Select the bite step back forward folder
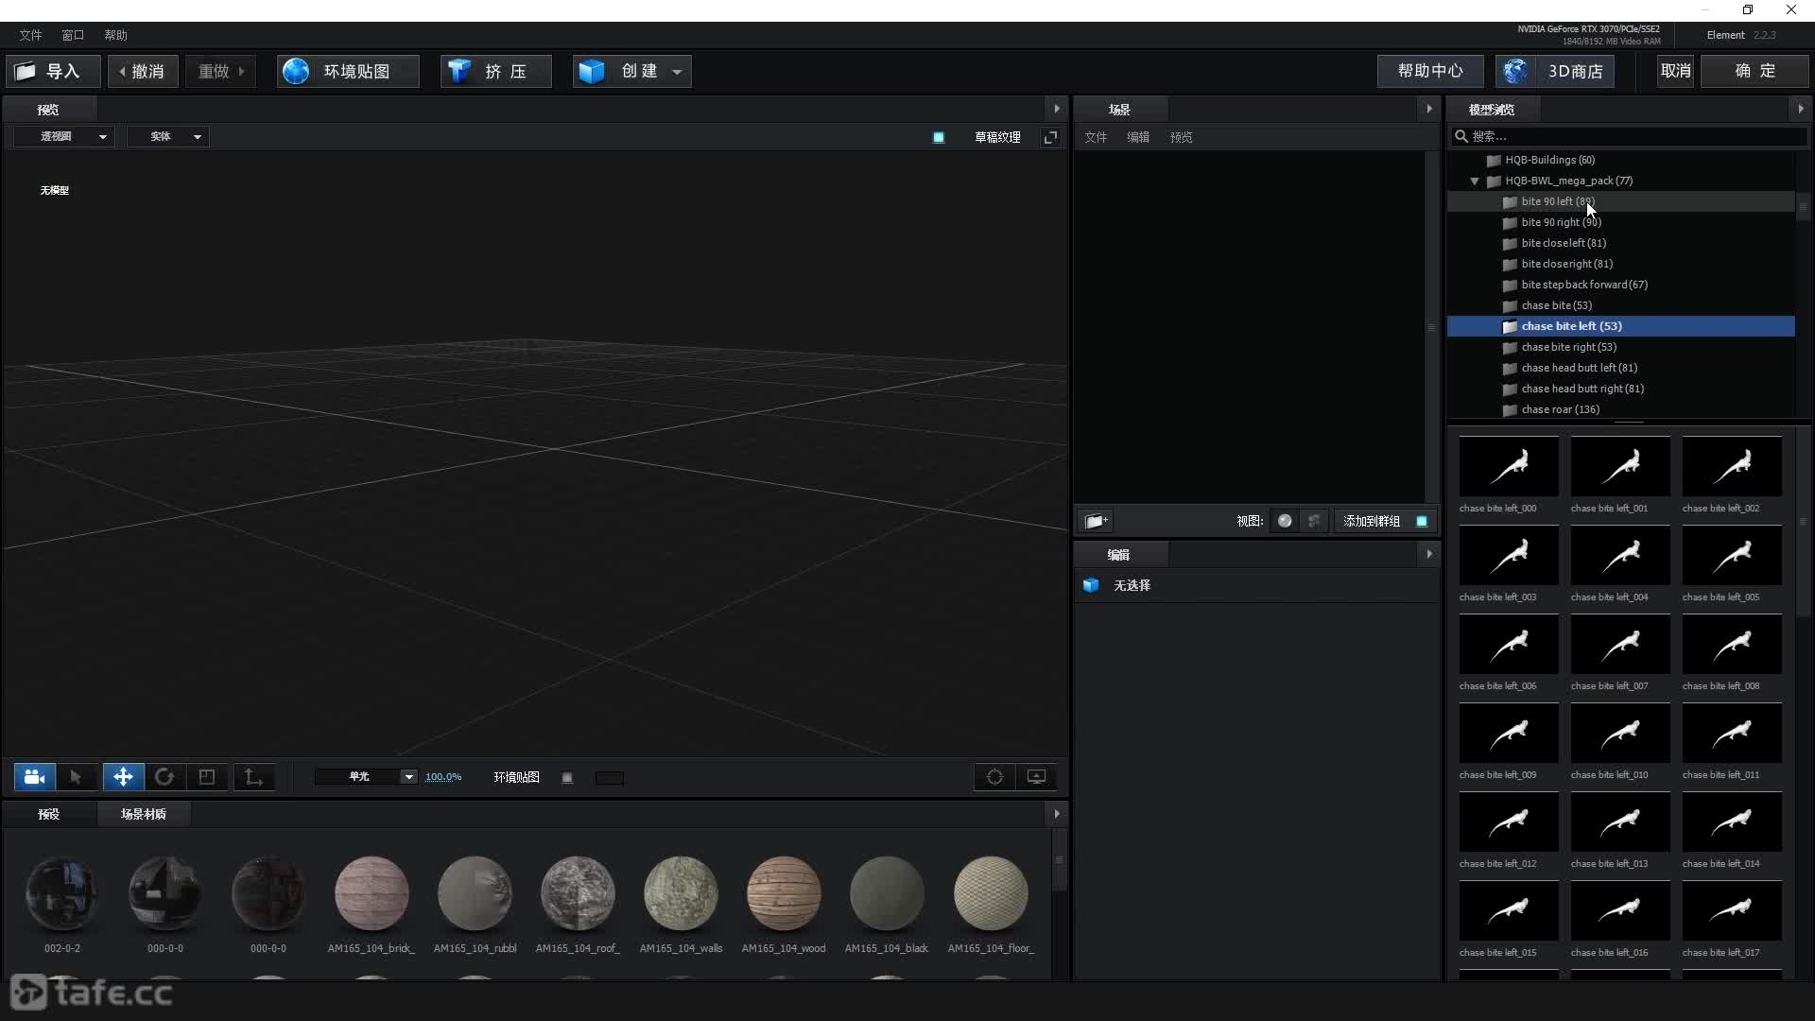The image size is (1815, 1021). coord(1584,285)
